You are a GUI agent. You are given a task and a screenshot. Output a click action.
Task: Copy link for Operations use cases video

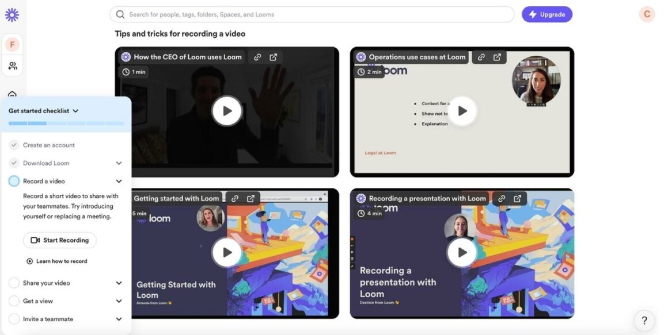(x=481, y=57)
